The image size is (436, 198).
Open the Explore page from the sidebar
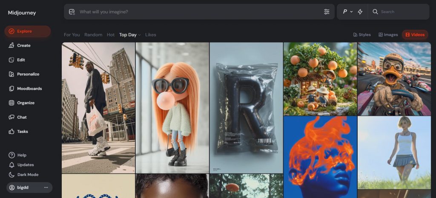click(28, 31)
